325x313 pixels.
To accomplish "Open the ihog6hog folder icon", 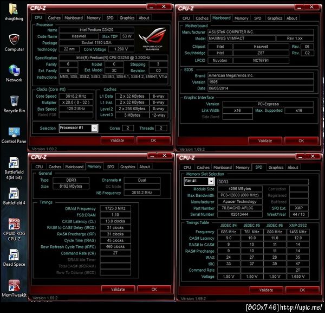I will [x=14, y=12].
